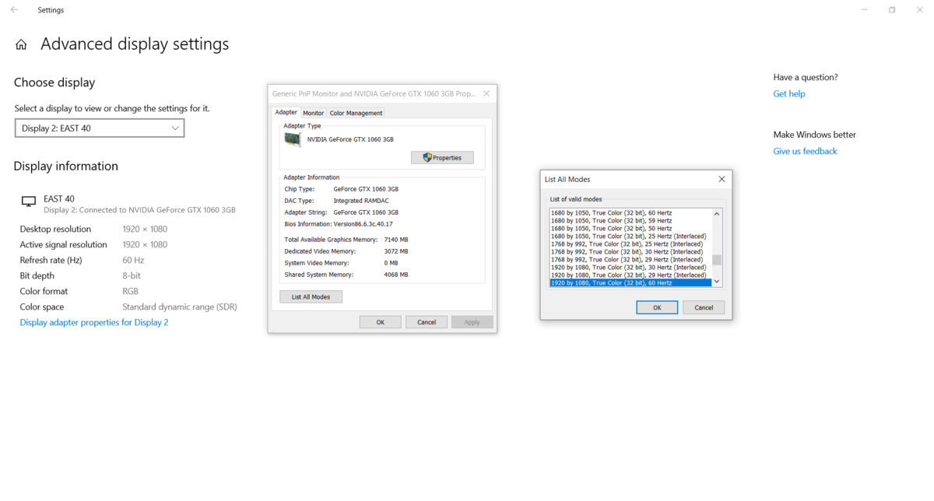934x501 pixels.
Task: Click the EAST 40 monitor icon
Action: click(29, 201)
